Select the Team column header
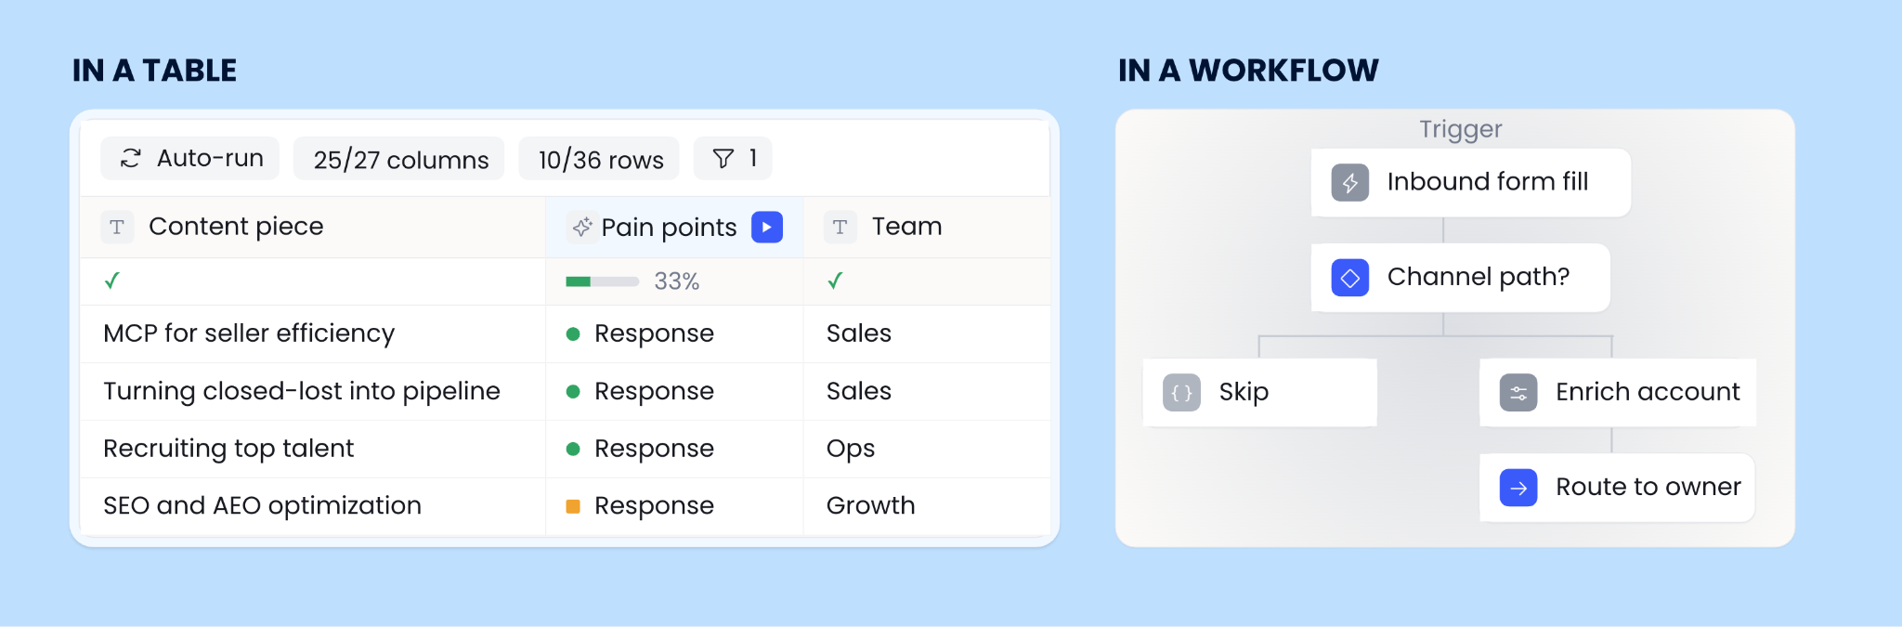 point(927,227)
